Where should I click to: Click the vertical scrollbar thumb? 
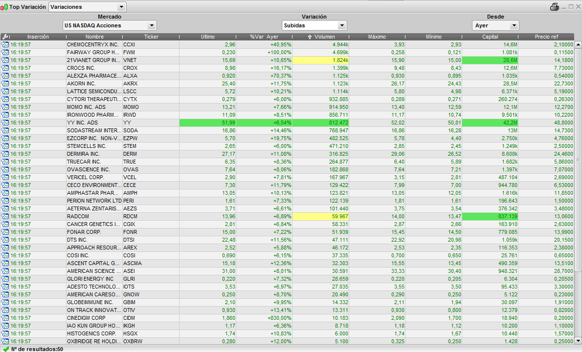[x=578, y=160]
